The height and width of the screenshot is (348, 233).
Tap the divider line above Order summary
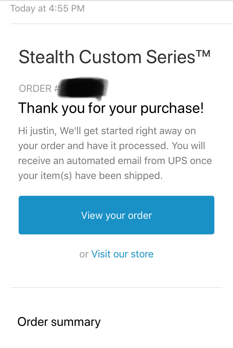pos(116,288)
